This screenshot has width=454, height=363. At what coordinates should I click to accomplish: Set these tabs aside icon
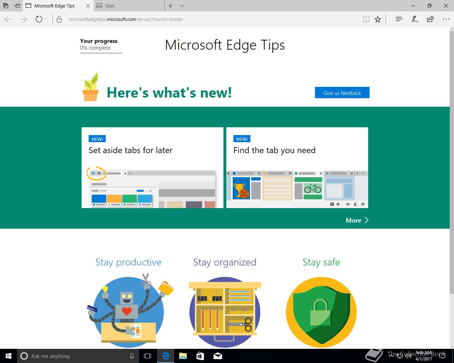pyautogui.click(x=17, y=6)
